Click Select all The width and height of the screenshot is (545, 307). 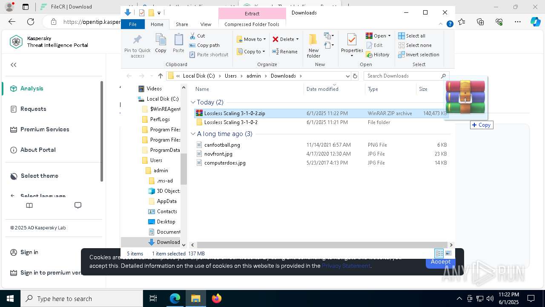[x=412, y=36]
